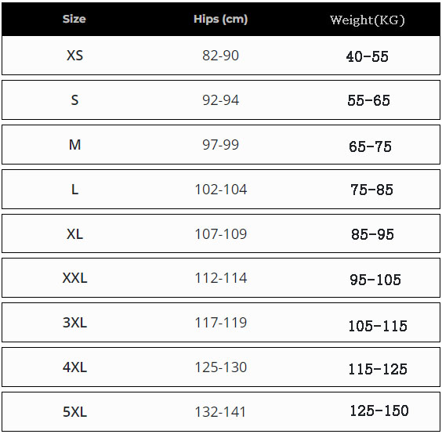The height and width of the screenshot is (434, 442).
Task: Click the 82-90 hips value
Action: click(x=220, y=56)
